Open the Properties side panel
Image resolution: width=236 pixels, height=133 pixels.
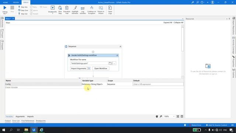point(233,62)
